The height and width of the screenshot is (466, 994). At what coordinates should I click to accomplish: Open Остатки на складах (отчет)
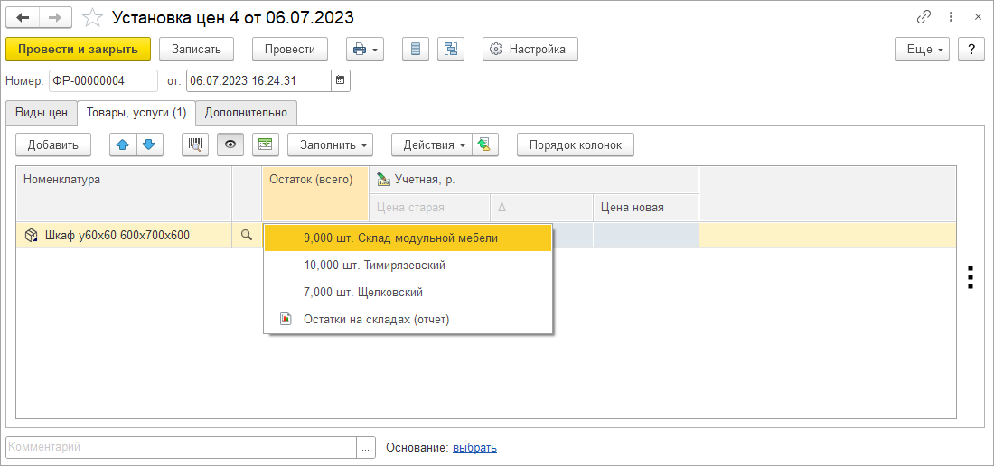point(408,319)
